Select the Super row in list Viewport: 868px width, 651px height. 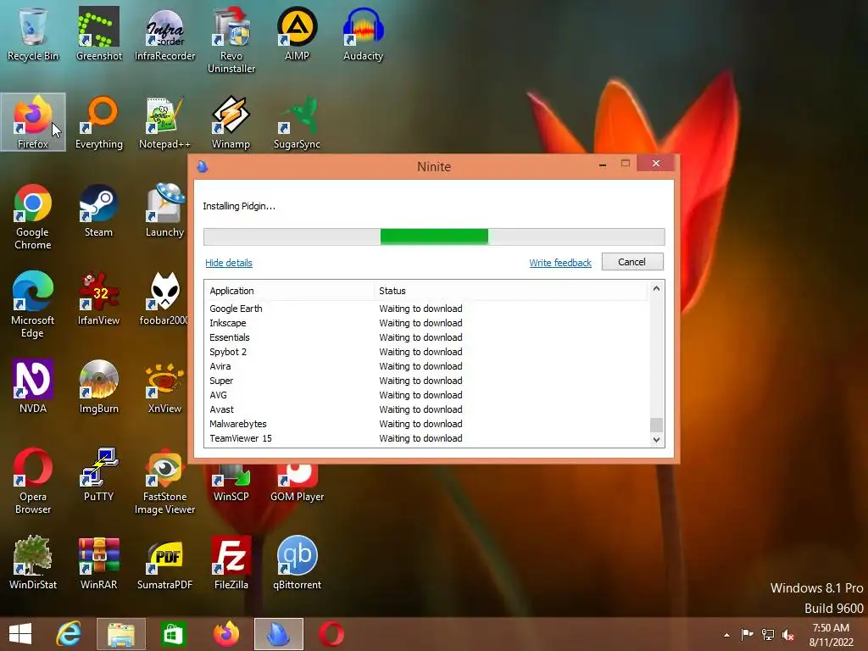[427, 381]
